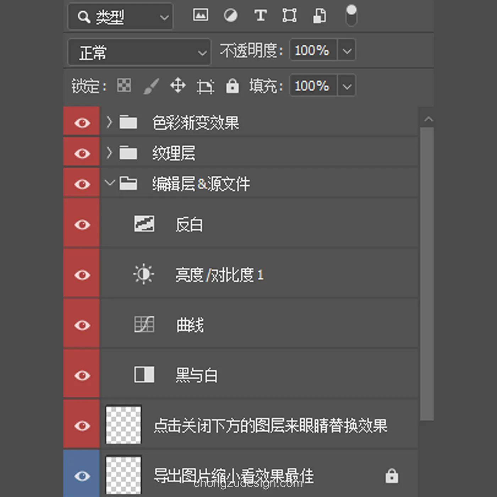This screenshot has height=497, width=497.
Task: Lock transparent pixels checkerboard icon
Action: pyautogui.click(x=124, y=86)
